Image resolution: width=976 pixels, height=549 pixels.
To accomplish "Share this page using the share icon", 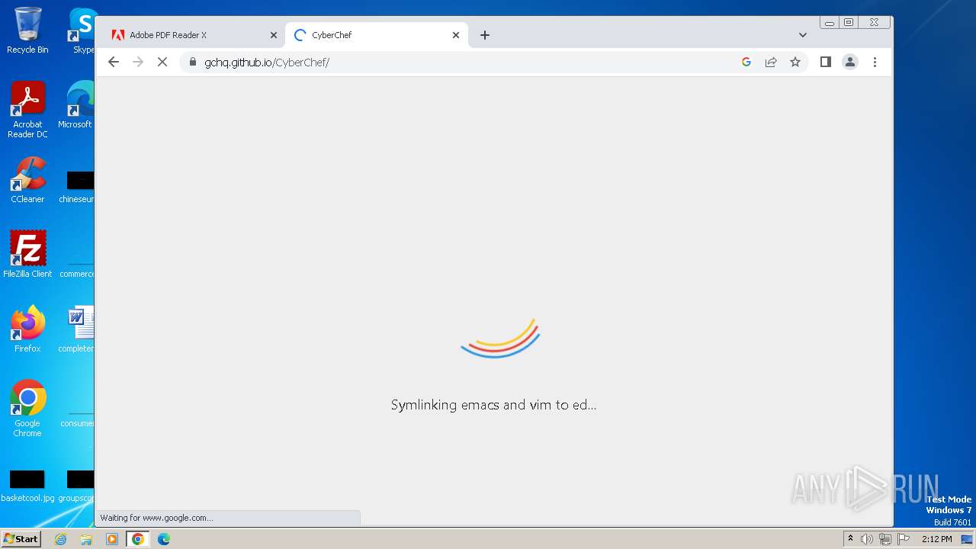I will (771, 63).
